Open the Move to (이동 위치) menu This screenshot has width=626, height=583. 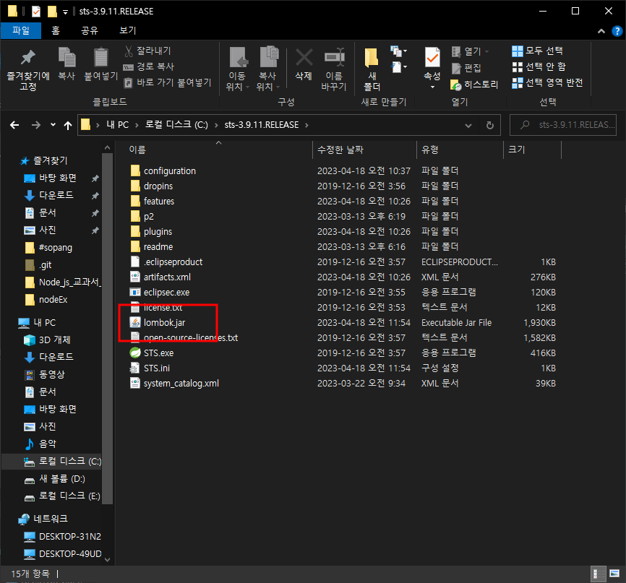point(238,69)
